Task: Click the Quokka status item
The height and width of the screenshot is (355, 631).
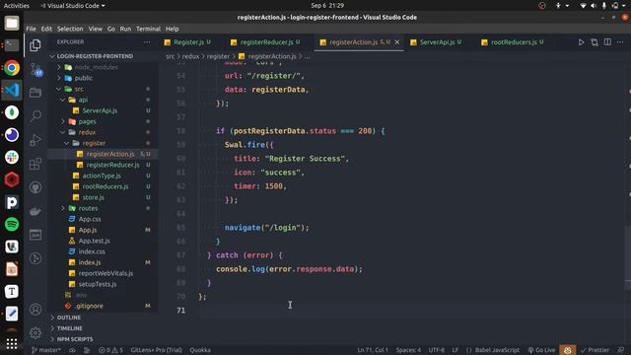Action: 200,350
